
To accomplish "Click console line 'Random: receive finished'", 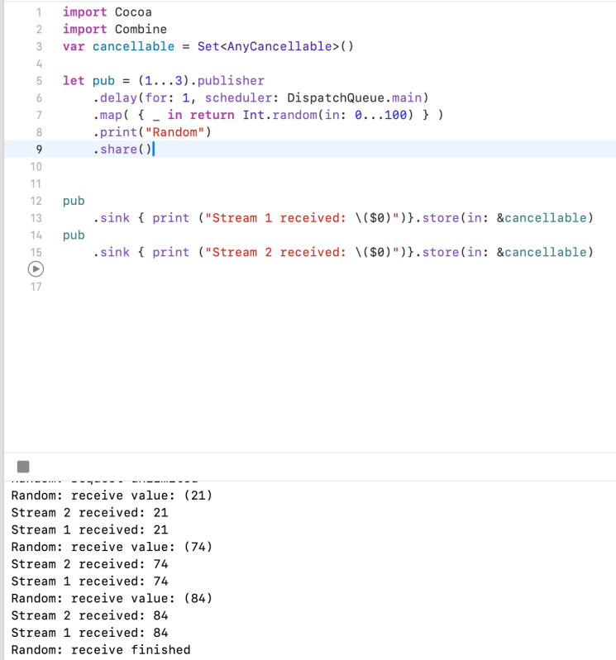I will (x=100, y=650).
